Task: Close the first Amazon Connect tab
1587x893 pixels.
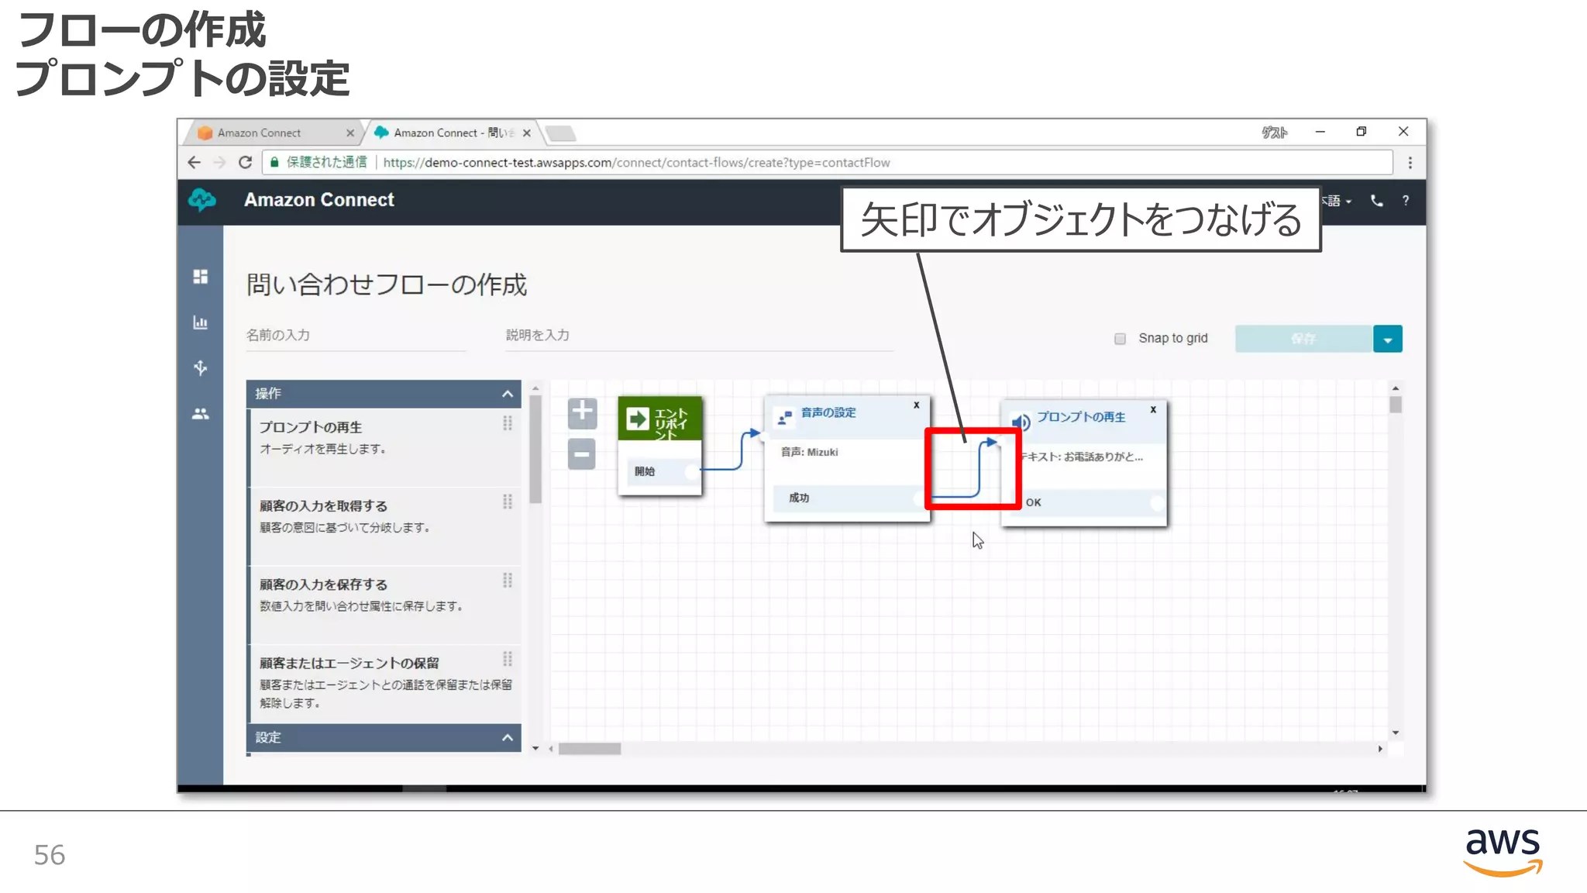Action: [350, 133]
